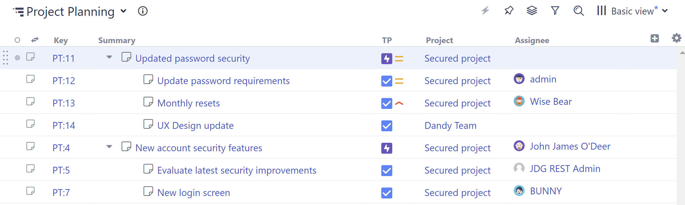Open the layers stack icon

[x=532, y=11]
